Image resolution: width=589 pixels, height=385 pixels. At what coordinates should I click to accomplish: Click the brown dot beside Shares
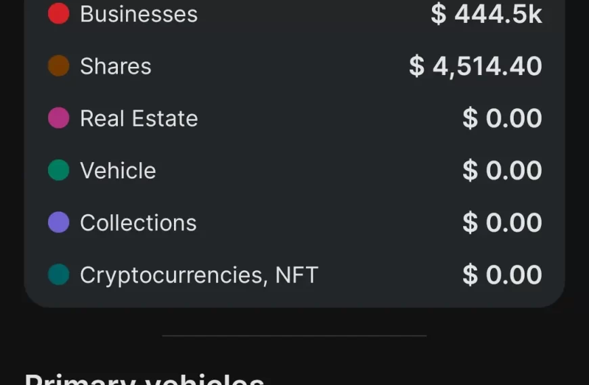coord(58,66)
